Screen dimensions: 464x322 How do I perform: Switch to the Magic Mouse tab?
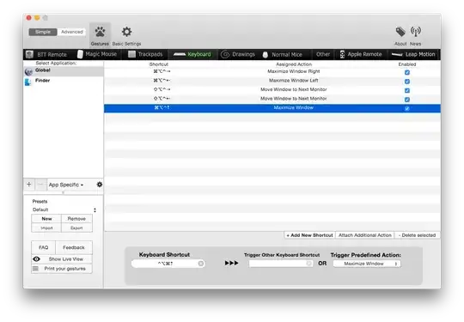pos(97,54)
